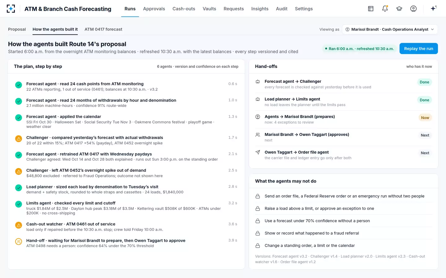Click the ATM & Branch Cash Forecasting logo

11,9
